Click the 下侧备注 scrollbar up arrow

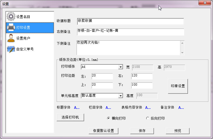pos(182,43)
